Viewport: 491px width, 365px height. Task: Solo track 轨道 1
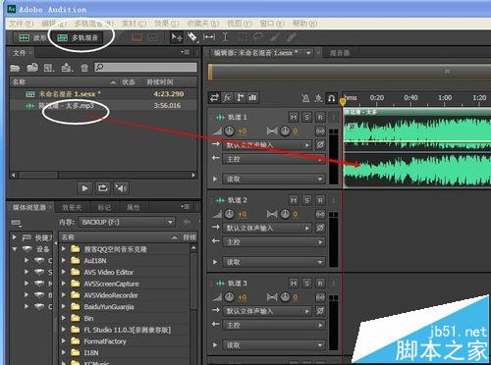pos(306,117)
